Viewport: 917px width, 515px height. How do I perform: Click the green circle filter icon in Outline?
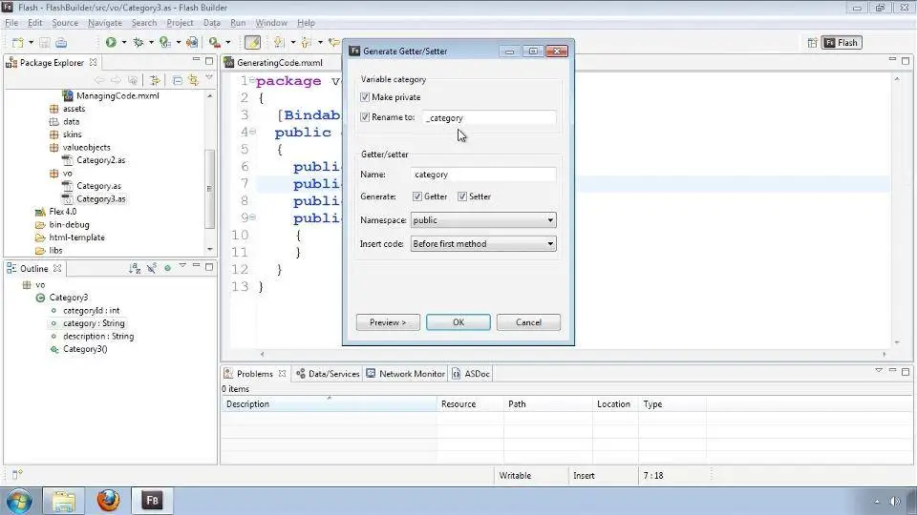[x=167, y=268]
